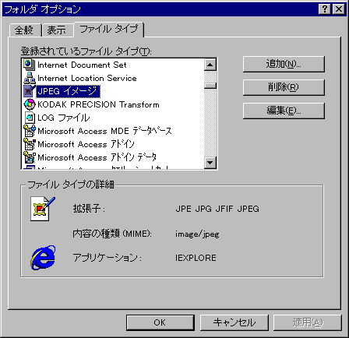
Task: Select the ファイル タイプ tab
Action: click(108, 29)
